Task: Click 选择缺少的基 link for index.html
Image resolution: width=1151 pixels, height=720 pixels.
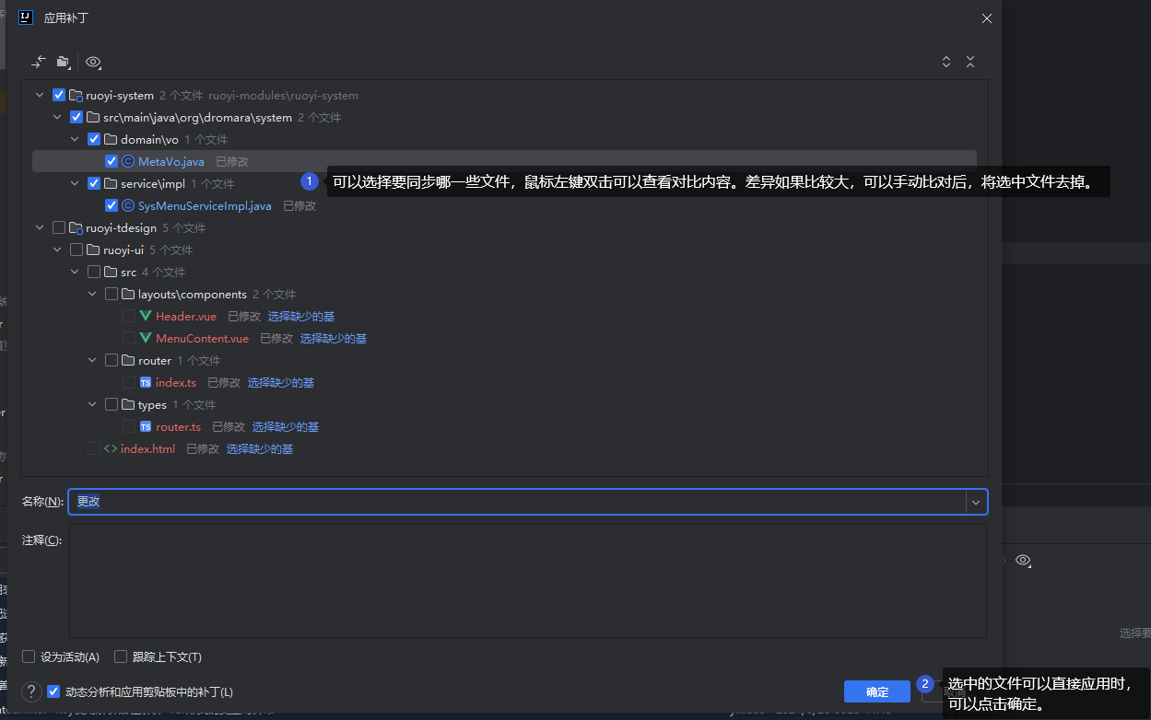Action: pos(260,448)
